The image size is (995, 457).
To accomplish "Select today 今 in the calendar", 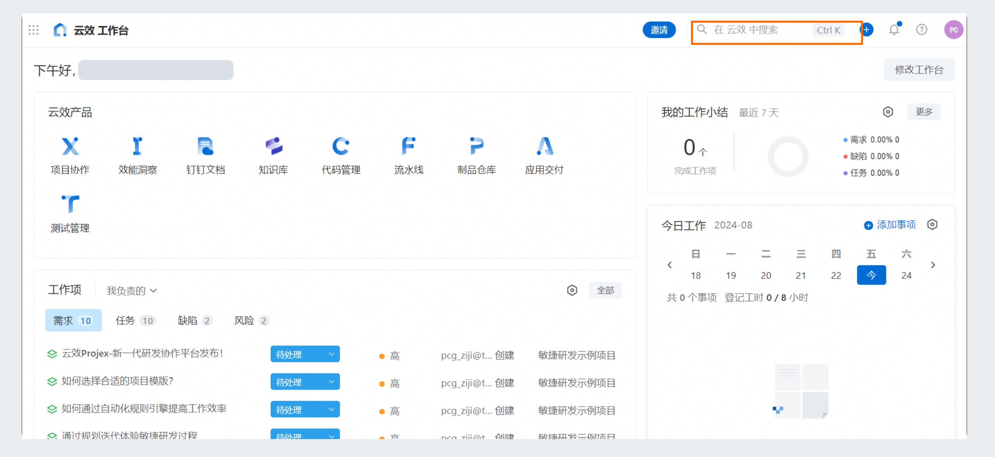I will pyautogui.click(x=871, y=275).
